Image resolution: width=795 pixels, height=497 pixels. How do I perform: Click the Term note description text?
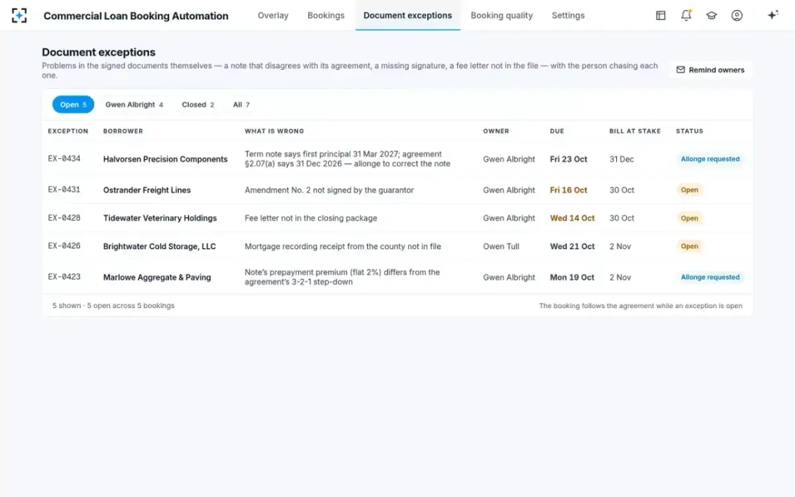click(x=347, y=159)
